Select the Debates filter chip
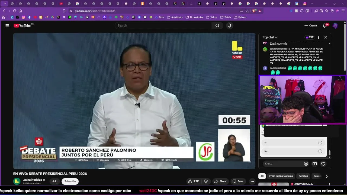 point(303,176)
